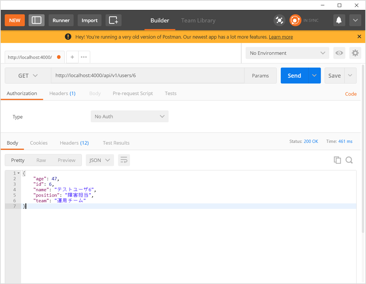
Task: Switch response view to Preview
Action: [x=67, y=160]
